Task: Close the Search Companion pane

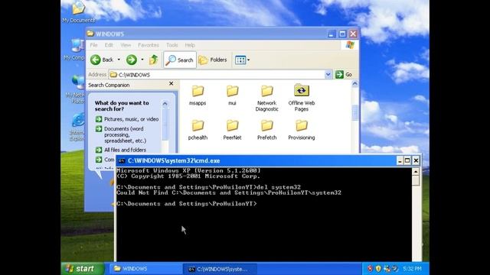Action: [x=171, y=83]
